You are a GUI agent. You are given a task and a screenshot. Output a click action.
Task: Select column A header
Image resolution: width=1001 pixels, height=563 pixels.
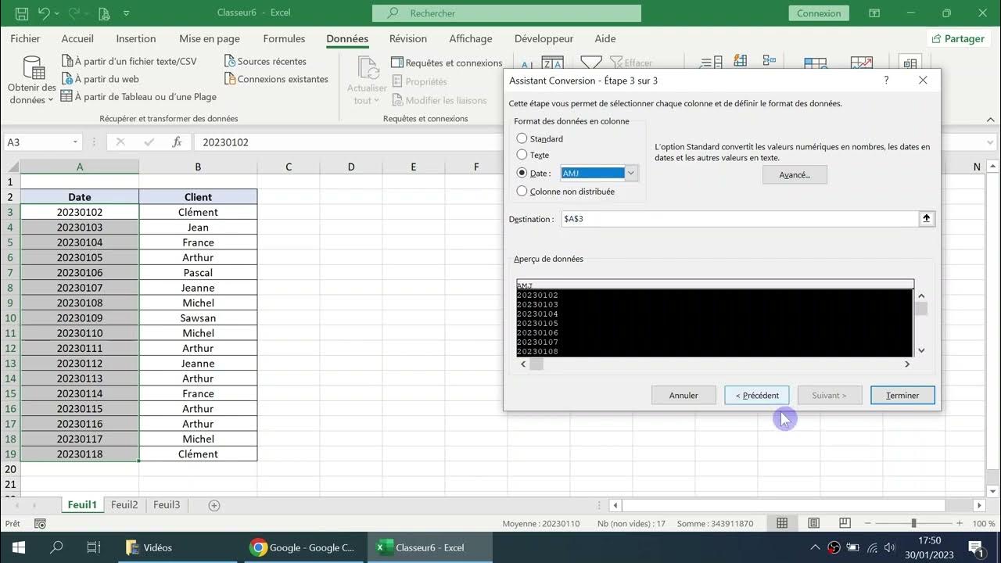pos(80,167)
